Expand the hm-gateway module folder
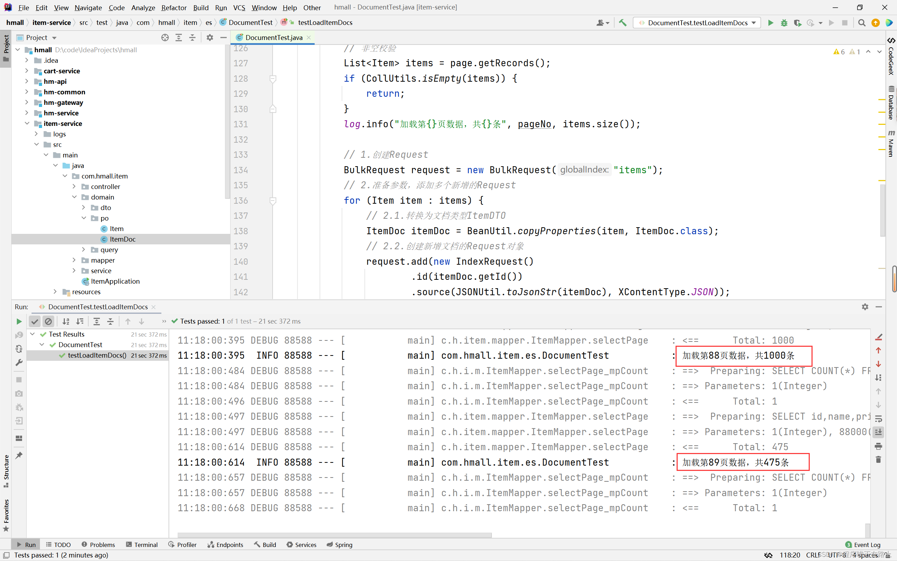Screen dimensions: 897x561 [27, 102]
